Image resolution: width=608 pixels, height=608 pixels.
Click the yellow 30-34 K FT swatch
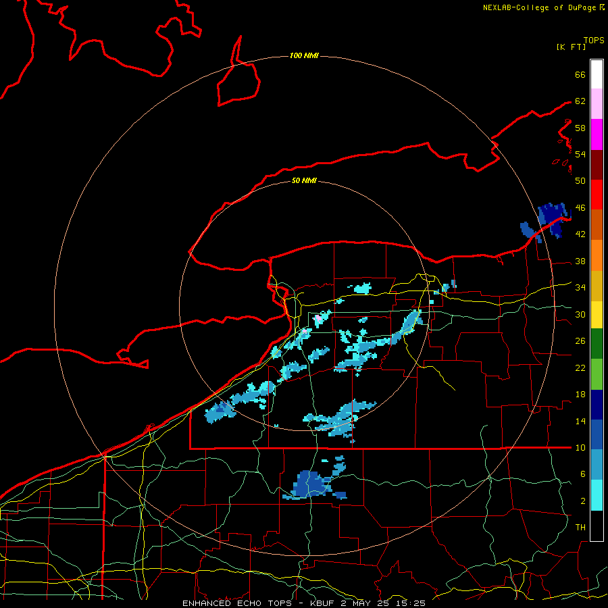tap(597, 314)
